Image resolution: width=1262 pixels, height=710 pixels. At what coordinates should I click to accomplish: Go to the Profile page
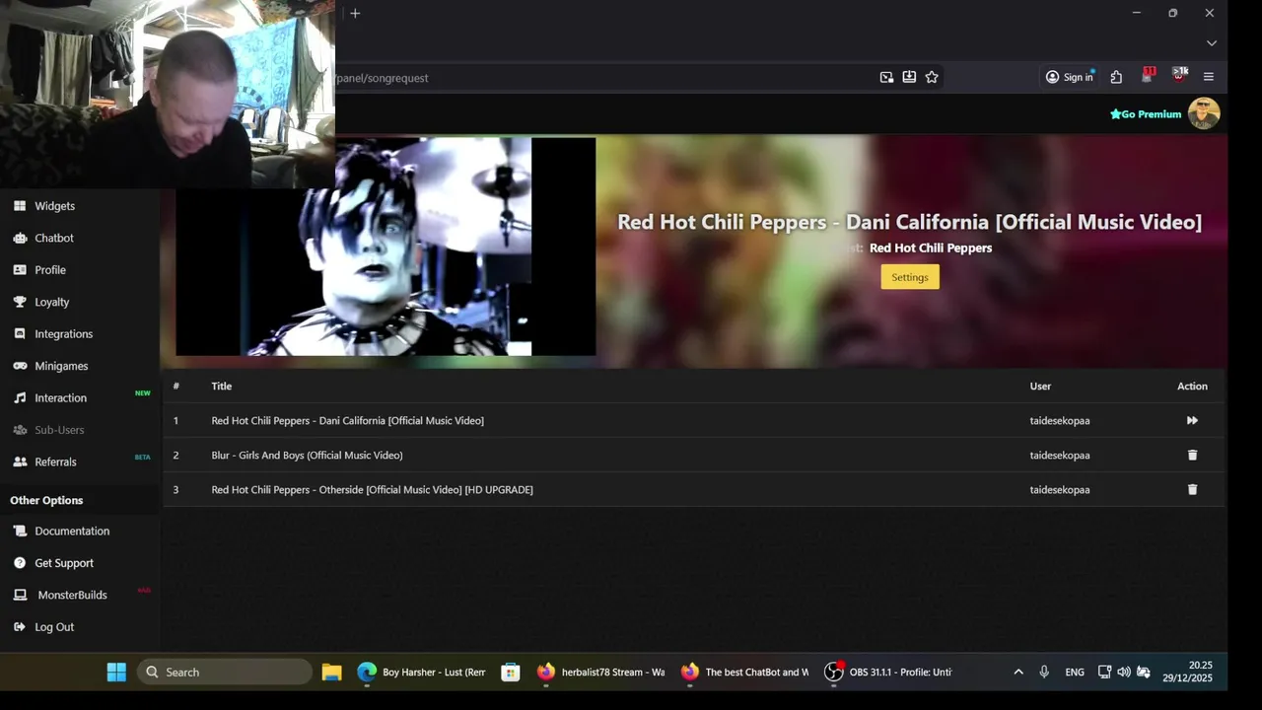coord(50,270)
